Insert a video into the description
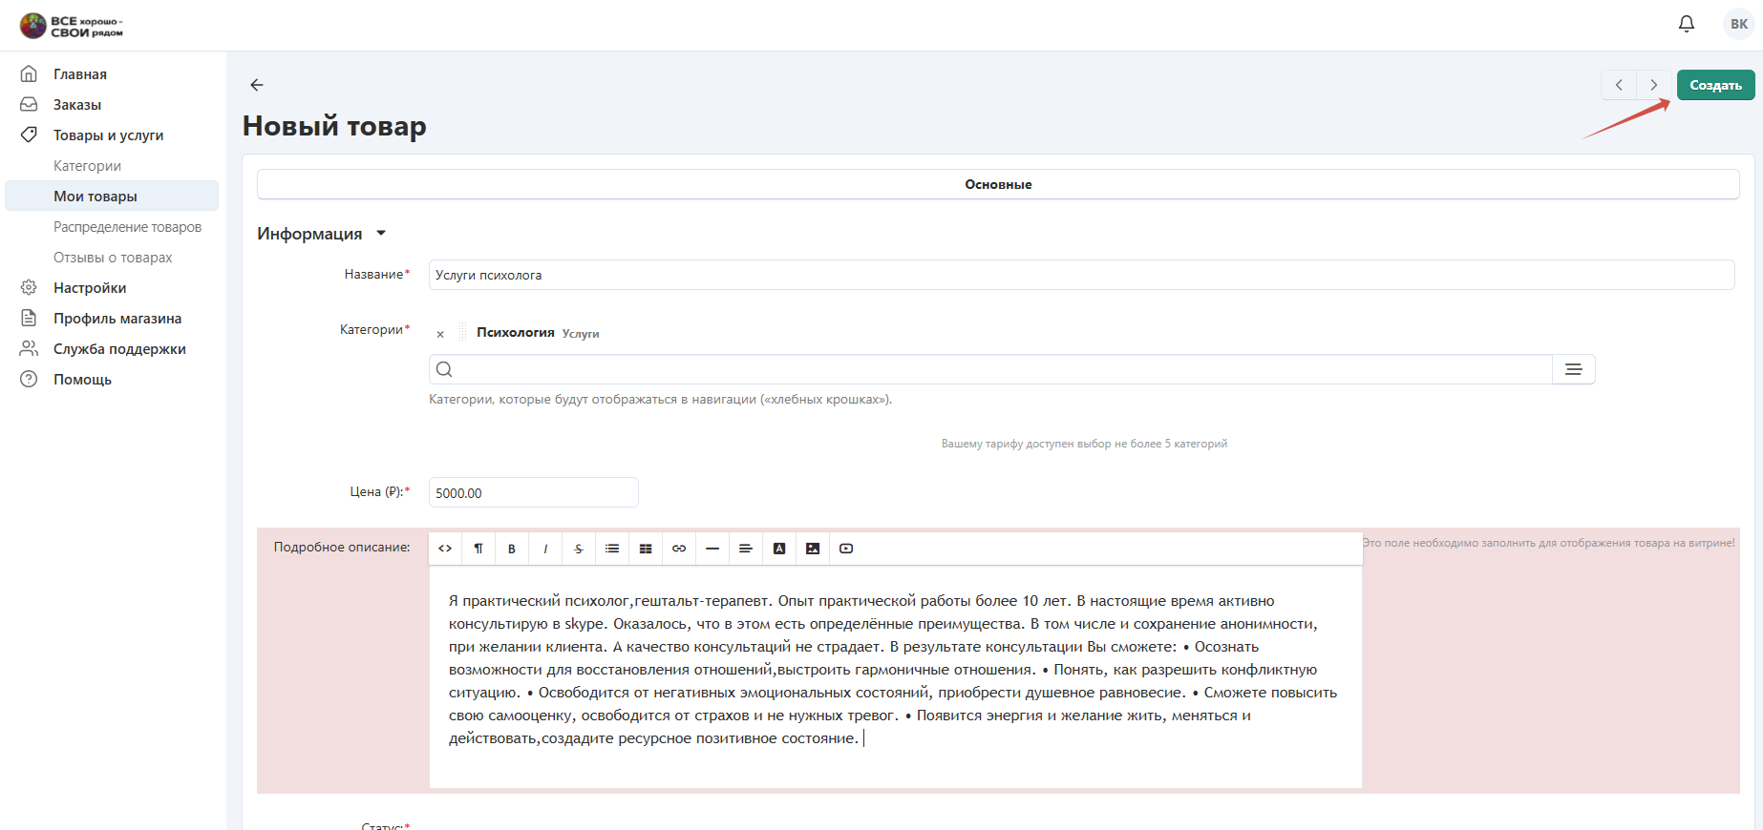The width and height of the screenshot is (1763, 830). click(846, 549)
